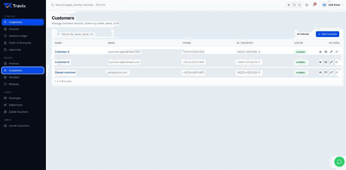Click the EMAIL column header
Viewport: 346px width, 170px height.
click(112, 43)
